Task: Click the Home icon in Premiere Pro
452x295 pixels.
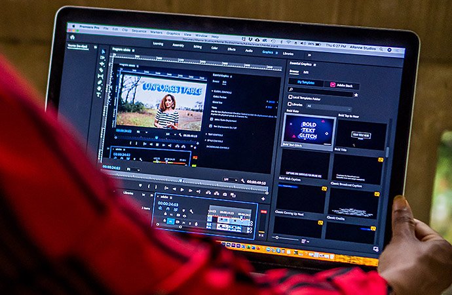Action: pyautogui.click(x=72, y=37)
